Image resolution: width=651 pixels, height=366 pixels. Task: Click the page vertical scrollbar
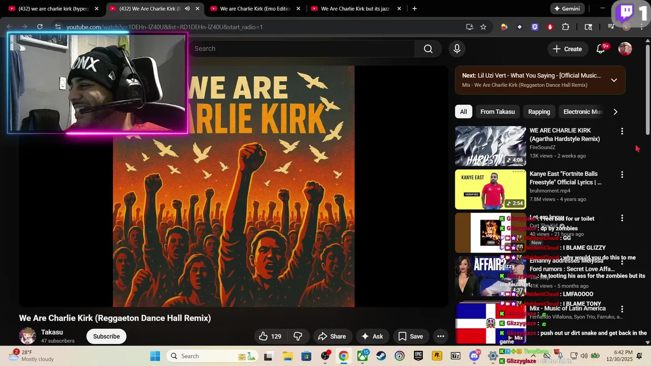tap(647, 89)
